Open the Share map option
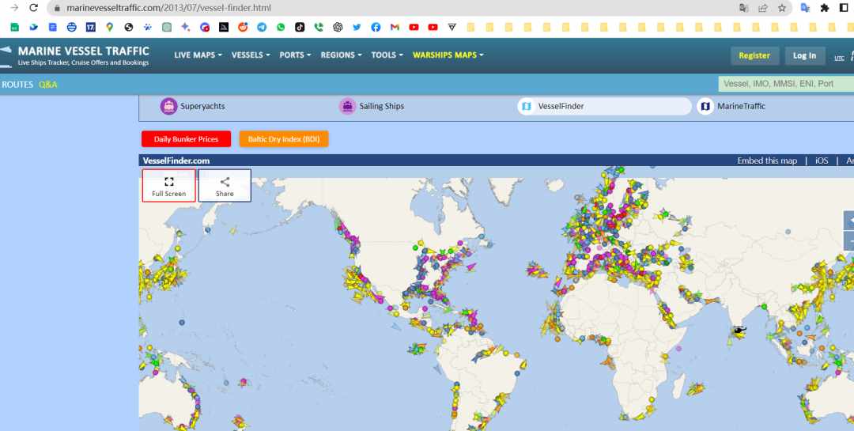The height and width of the screenshot is (431, 854). tap(225, 186)
